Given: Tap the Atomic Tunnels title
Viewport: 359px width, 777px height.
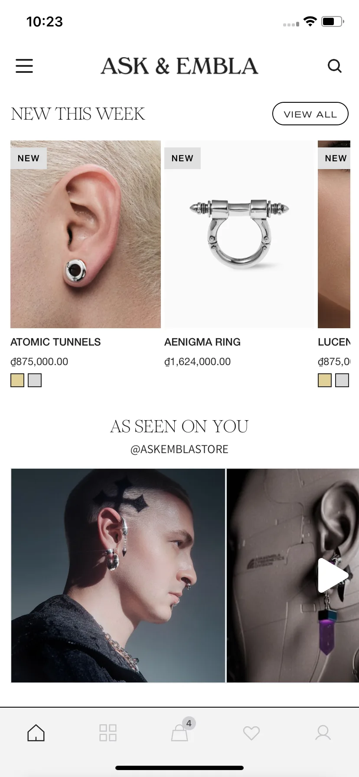Looking at the screenshot, I should click(55, 342).
